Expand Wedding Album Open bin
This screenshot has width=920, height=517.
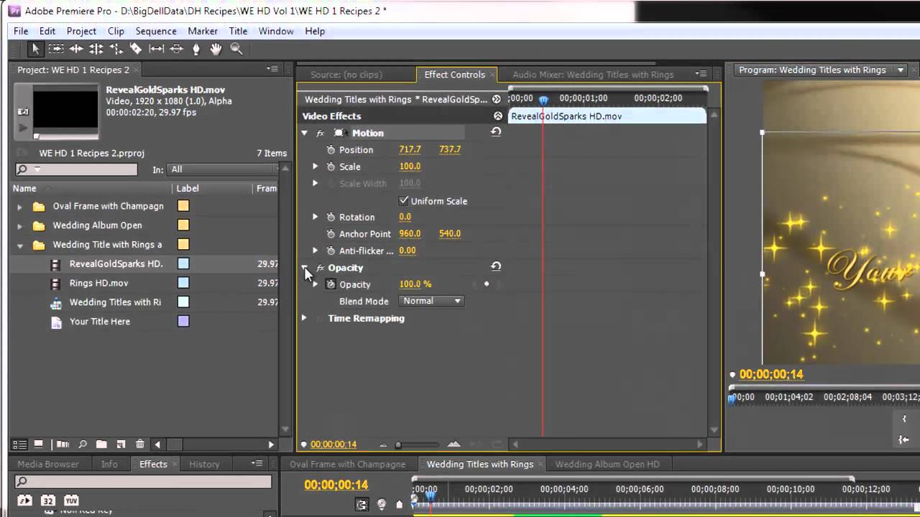pos(20,225)
